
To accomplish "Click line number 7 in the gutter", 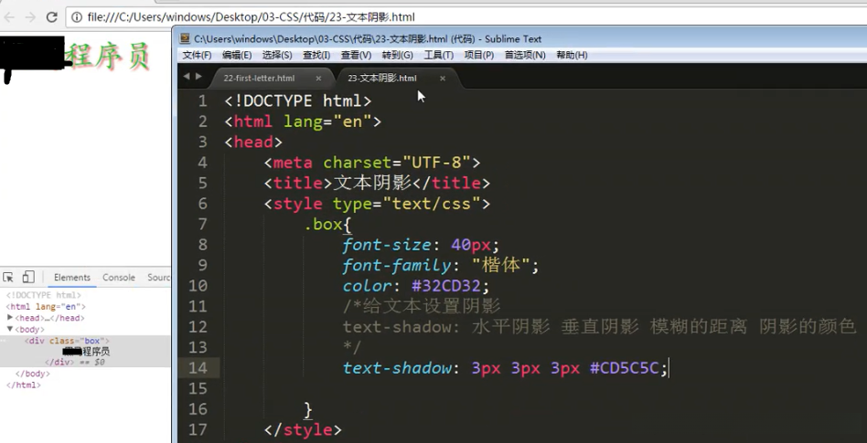I will pyautogui.click(x=202, y=225).
